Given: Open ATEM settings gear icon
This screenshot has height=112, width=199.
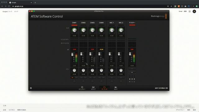Looking at the screenshot, I should [x=31, y=88].
